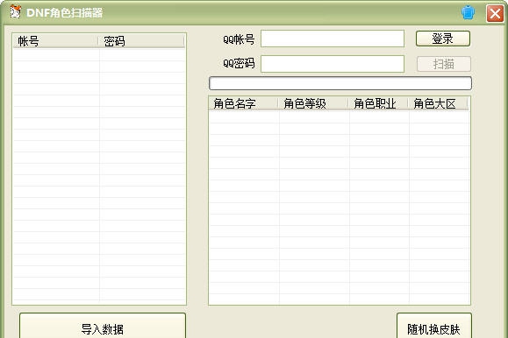The width and height of the screenshot is (508, 338).
Task: Click the 扫描 button
Action: tap(444, 64)
